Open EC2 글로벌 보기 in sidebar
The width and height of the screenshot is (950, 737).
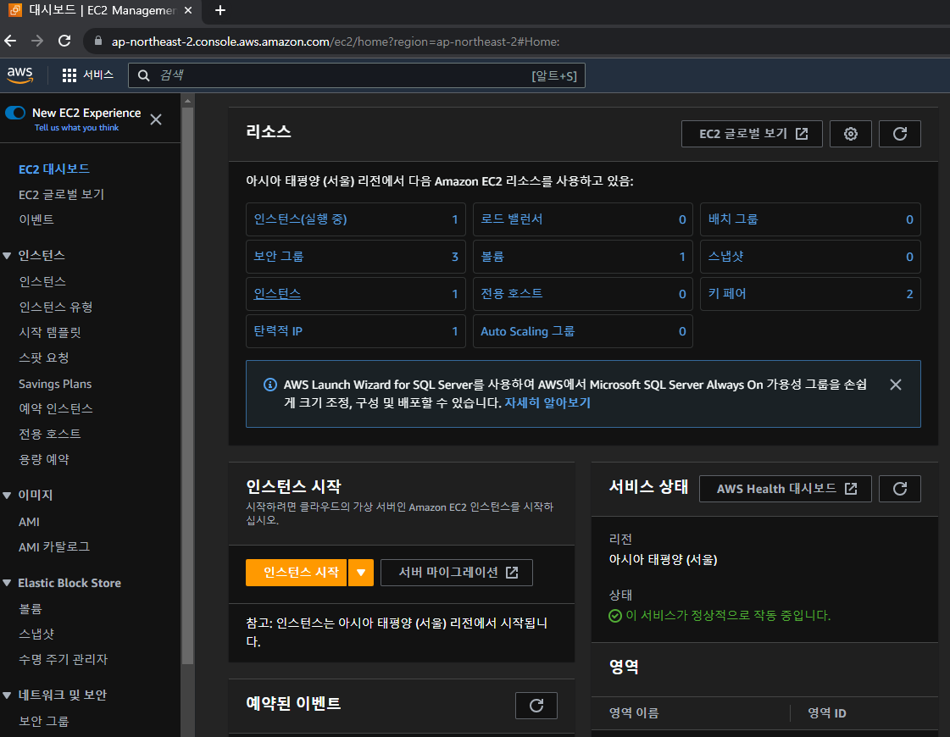coord(61,194)
